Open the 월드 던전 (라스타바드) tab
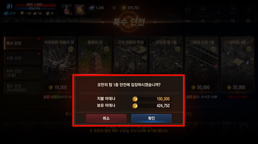Screen dimensions: 258x144 coord(22,88)
